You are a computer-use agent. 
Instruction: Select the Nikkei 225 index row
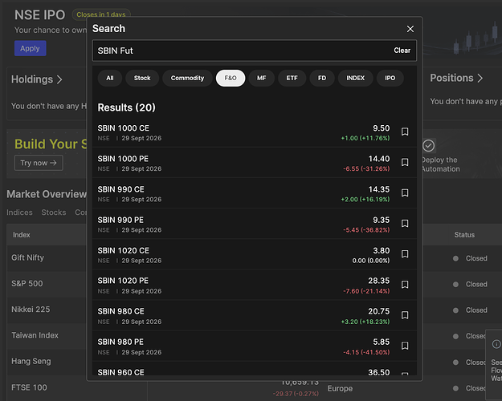pyautogui.click(x=47, y=310)
